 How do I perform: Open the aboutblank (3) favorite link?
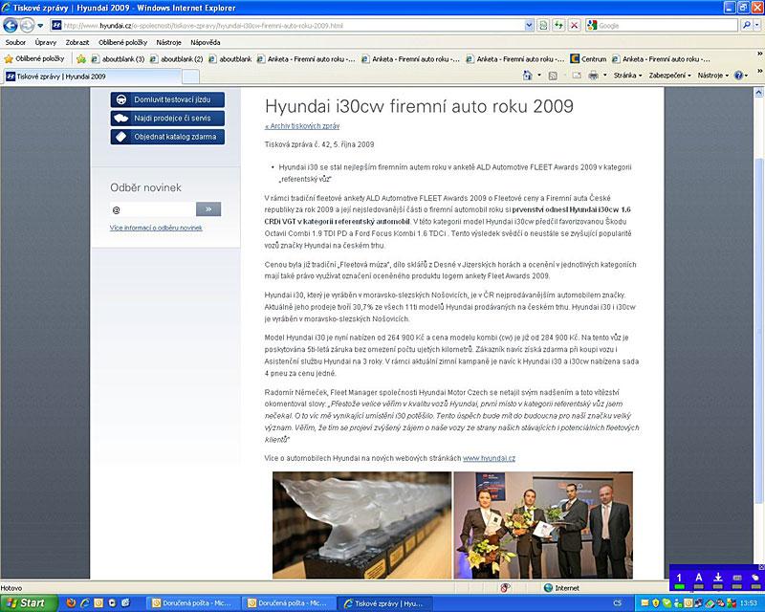pos(118,59)
